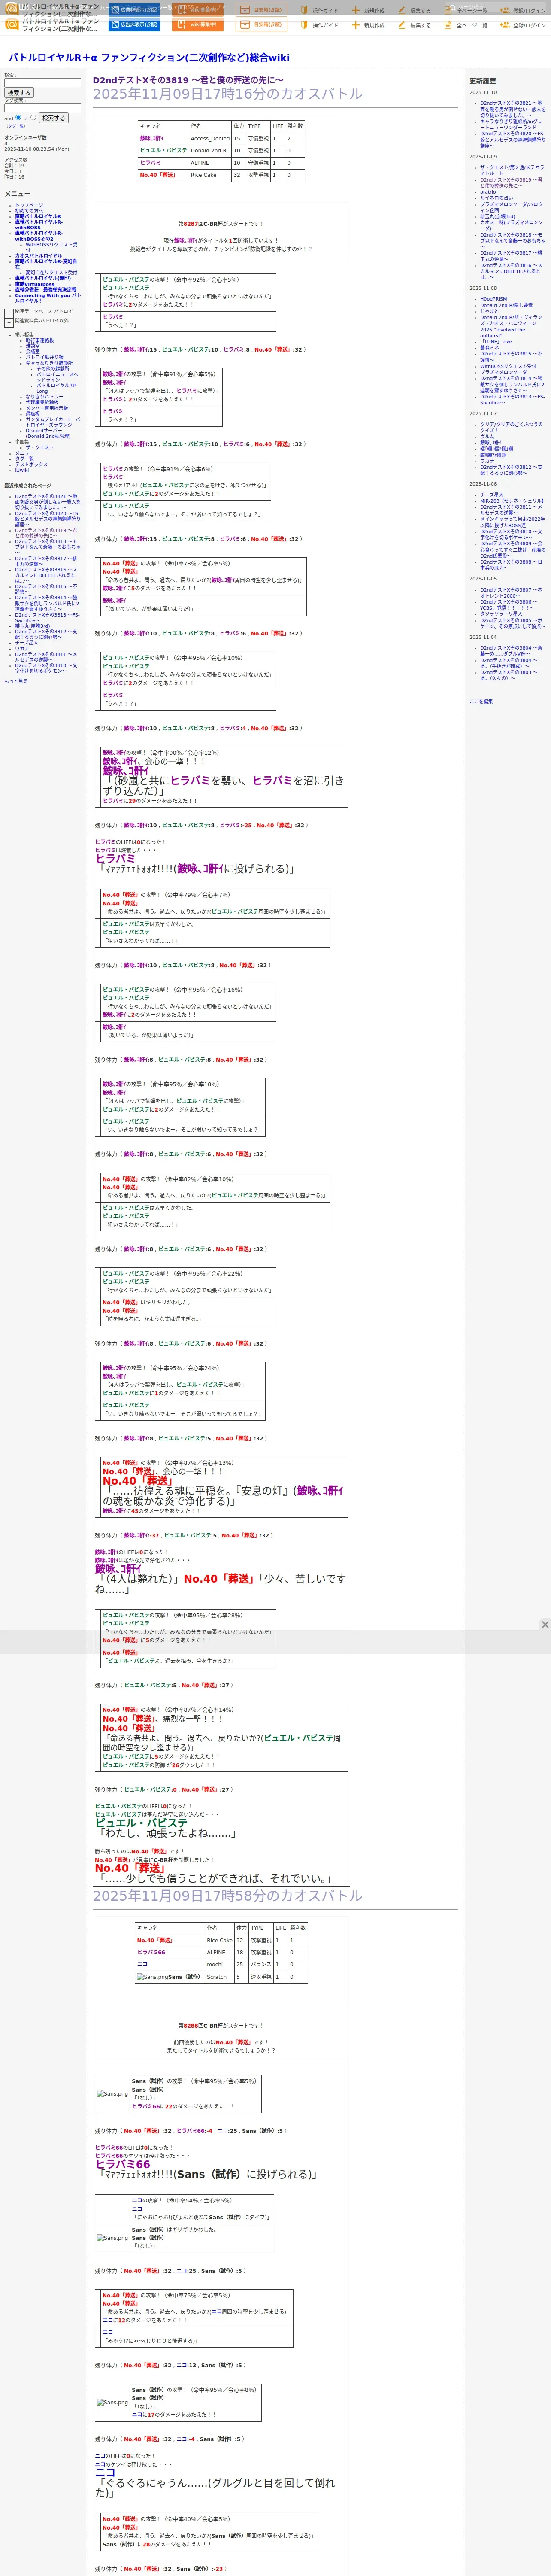Open 雑談室 board link
551x2576 pixels.
pyautogui.click(x=33, y=346)
